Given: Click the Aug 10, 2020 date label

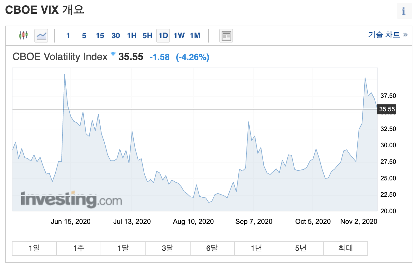Looking at the screenshot, I should click(x=193, y=222).
